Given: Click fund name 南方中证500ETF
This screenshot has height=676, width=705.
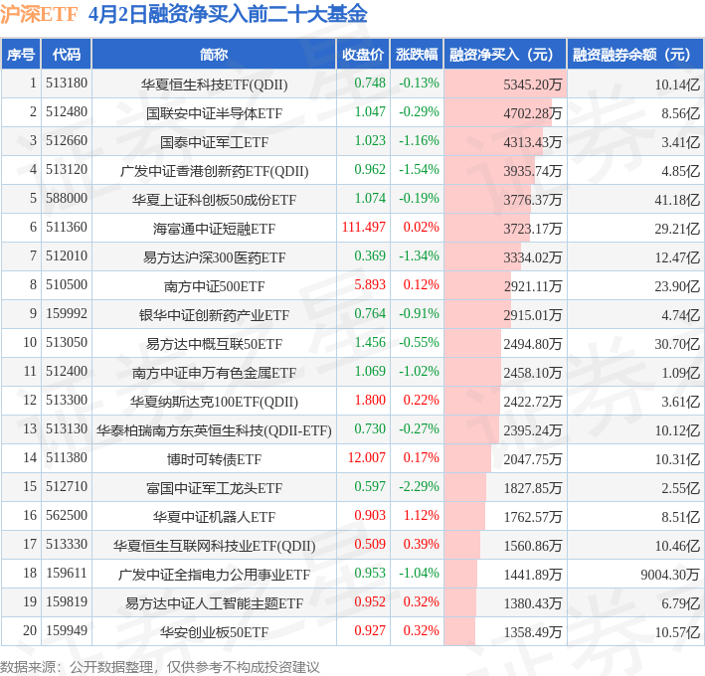Looking at the screenshot, I should tap(214, 286).
